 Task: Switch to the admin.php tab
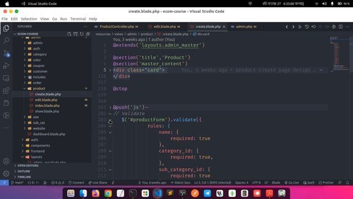point(244,27)
